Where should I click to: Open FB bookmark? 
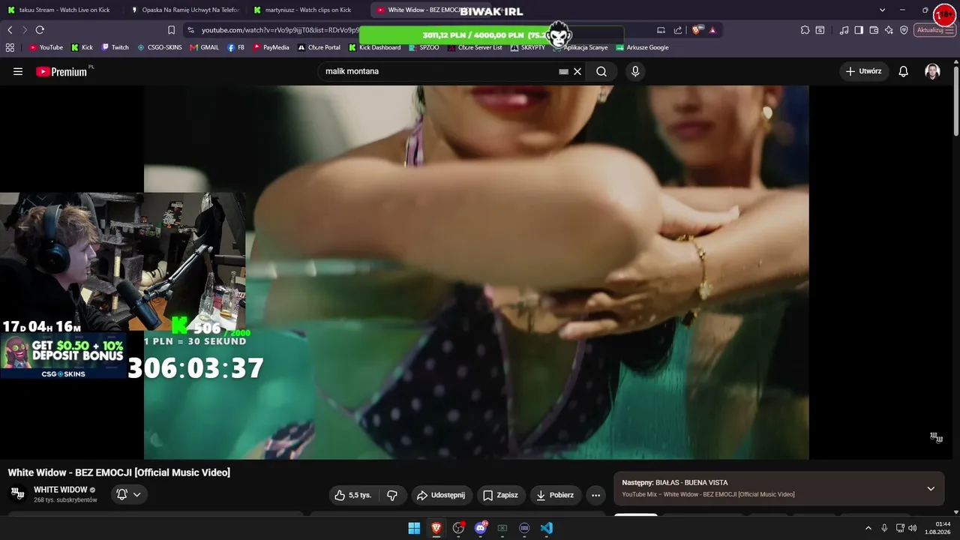tap(235, 47)
